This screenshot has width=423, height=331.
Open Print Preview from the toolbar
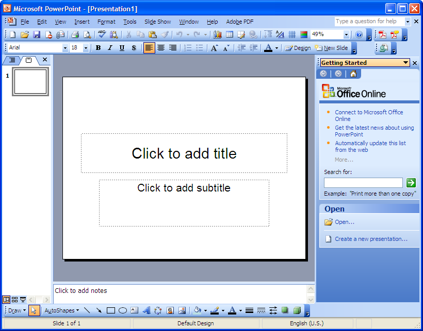point(87,34)
